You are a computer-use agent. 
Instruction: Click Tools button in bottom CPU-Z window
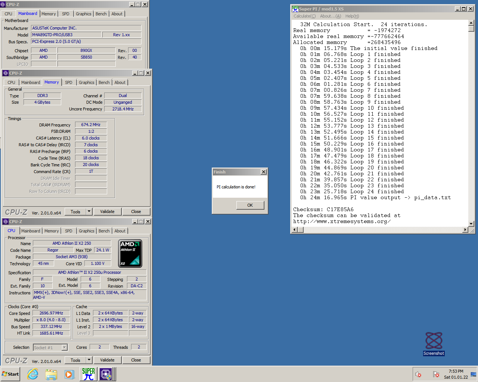coord(75,360)
